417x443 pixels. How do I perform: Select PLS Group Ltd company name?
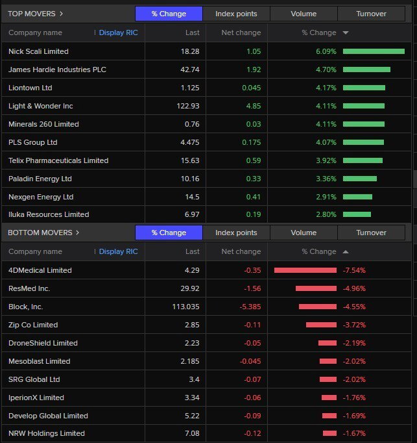(x=32, y=142)
